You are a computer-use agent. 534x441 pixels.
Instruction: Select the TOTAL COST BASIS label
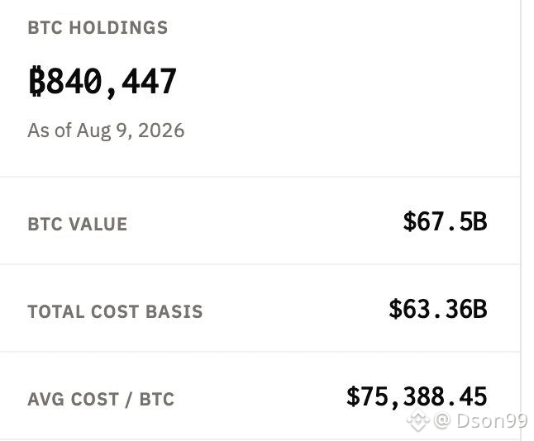coord(115,311)
